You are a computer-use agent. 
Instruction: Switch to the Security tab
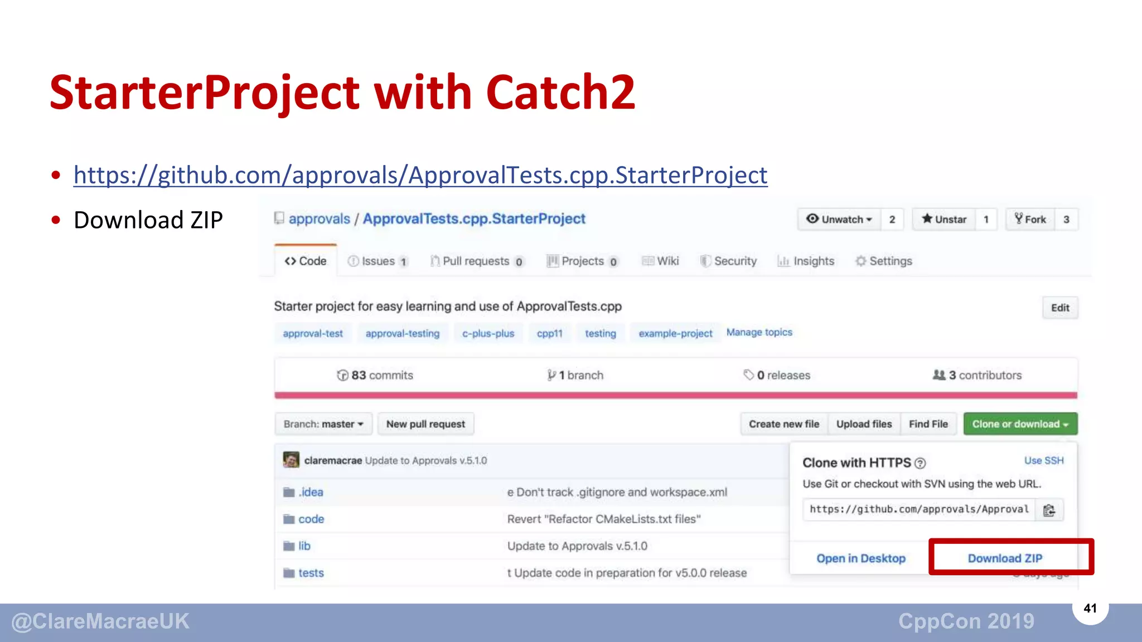coord(729,261)
